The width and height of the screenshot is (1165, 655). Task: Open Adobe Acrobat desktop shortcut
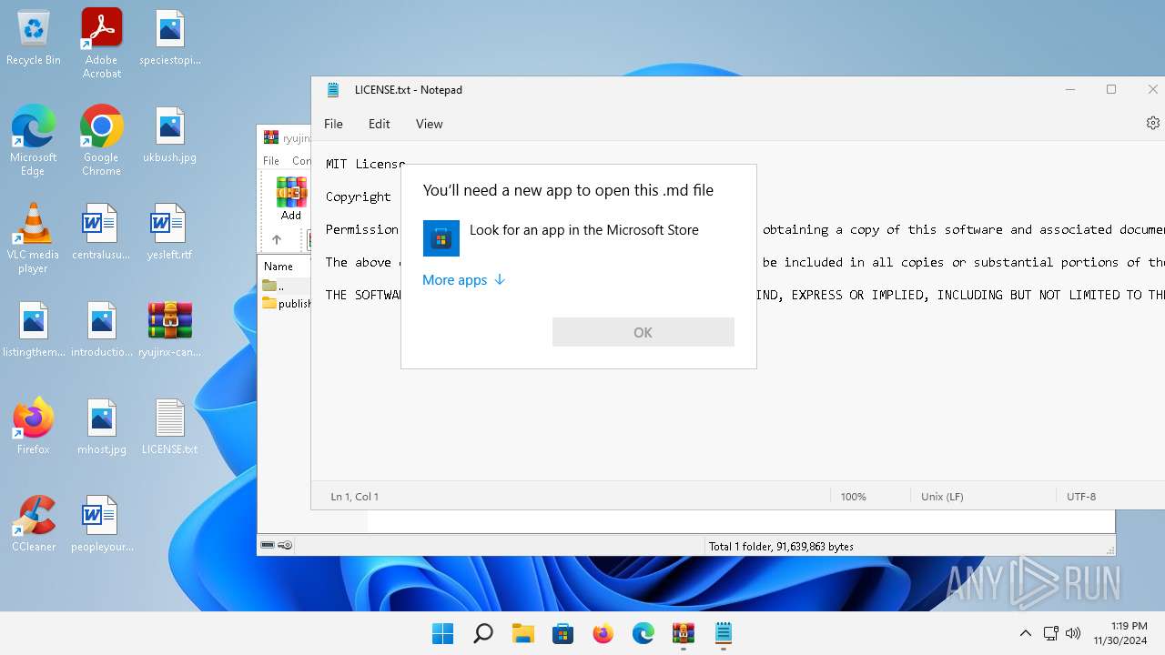point(101,43)
